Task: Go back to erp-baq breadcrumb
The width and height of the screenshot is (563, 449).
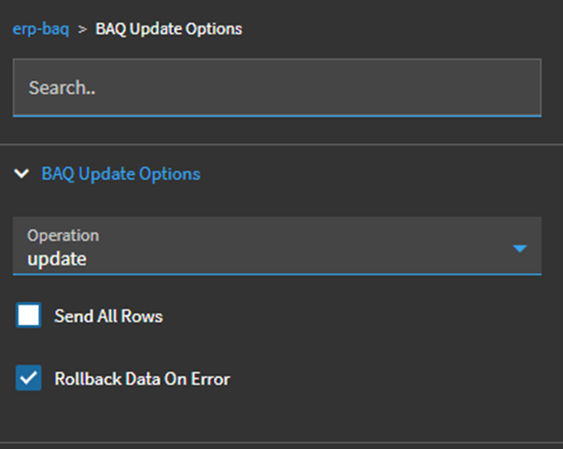Action: click(x=40, y=28)
